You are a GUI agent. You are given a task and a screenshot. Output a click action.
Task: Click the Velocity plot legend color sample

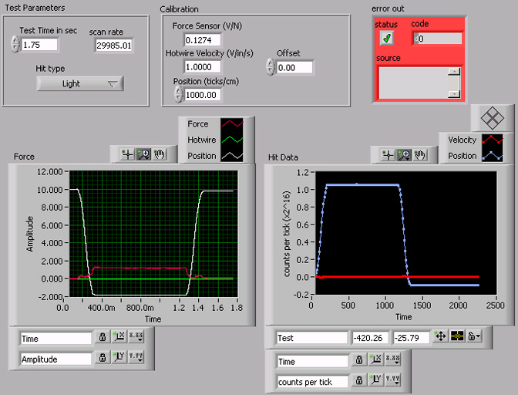coord(493,140)
